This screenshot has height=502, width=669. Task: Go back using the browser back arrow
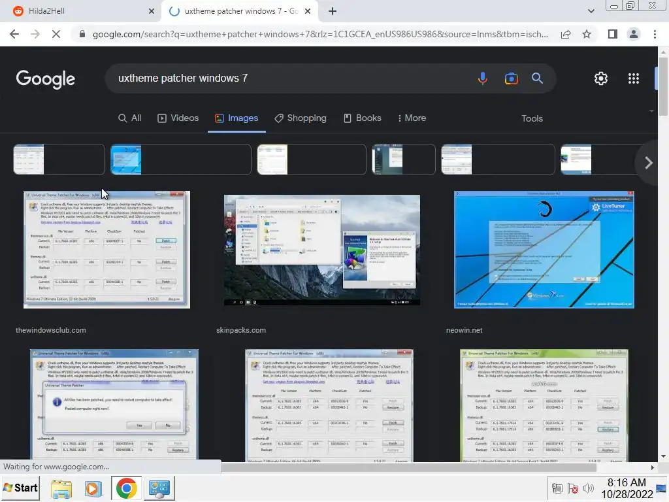pos(14,34)
